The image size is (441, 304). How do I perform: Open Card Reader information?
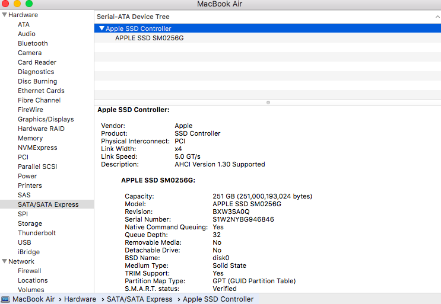pos(37,62)
